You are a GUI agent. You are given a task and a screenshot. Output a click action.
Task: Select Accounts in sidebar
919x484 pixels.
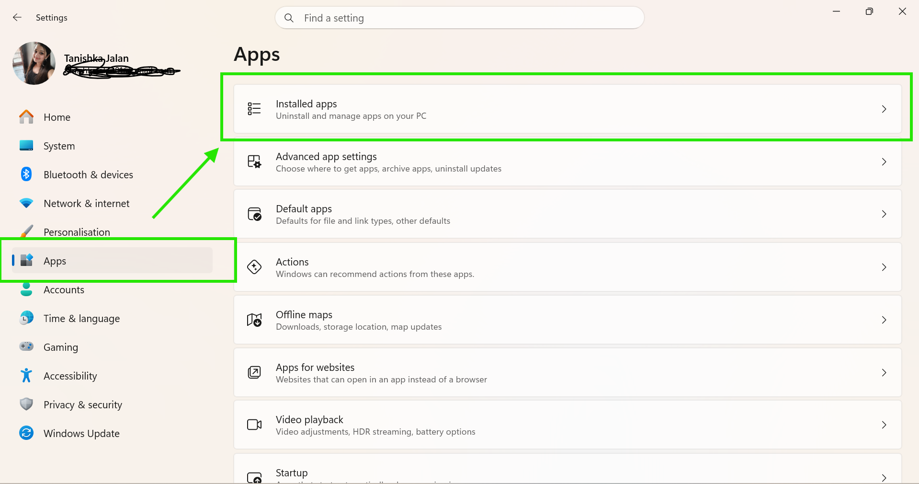tap(112, 289)
